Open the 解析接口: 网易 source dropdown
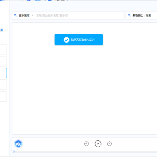157x157 pixels. 141,15
